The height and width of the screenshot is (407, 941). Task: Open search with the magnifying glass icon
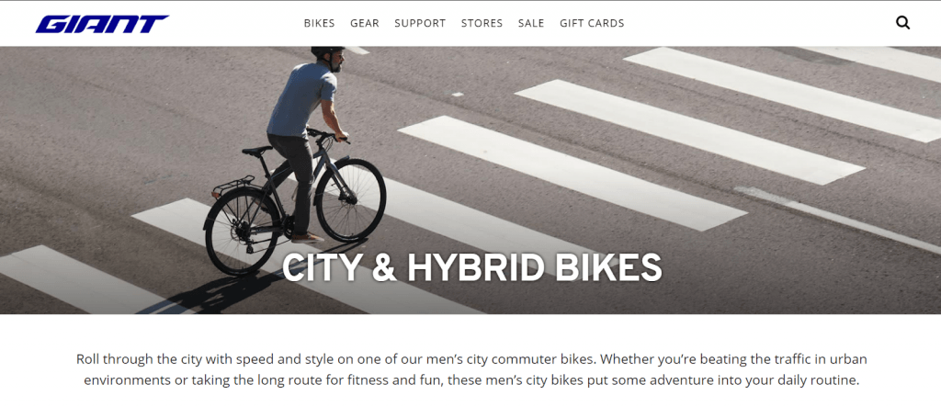[x=902, y=23]
